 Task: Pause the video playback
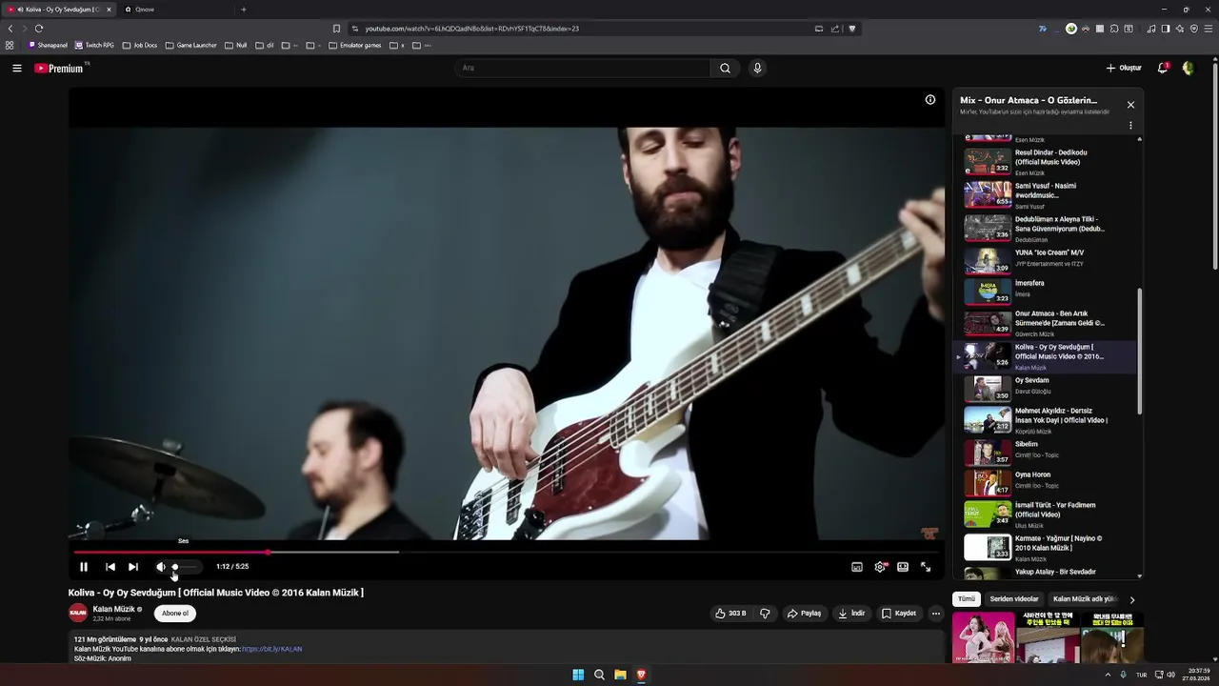(84, 567)
